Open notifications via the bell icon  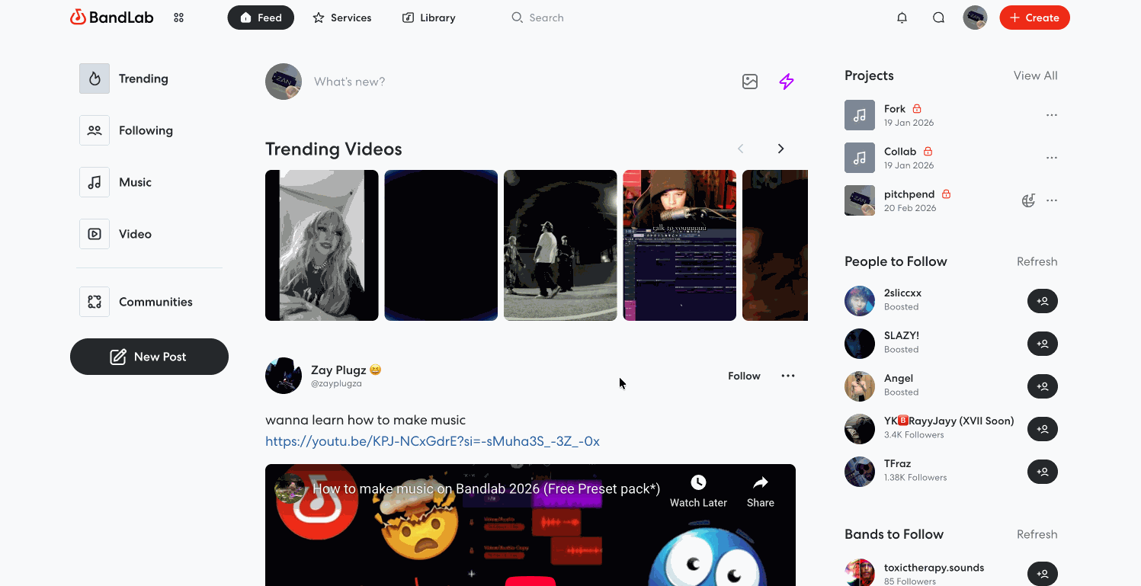[902, 17]
